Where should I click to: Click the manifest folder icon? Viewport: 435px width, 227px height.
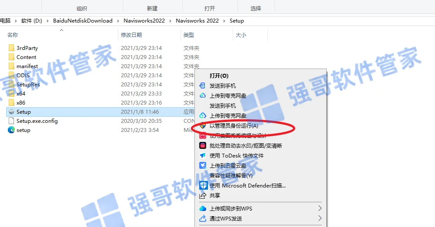pyautogui.click(x=11, y=66)
